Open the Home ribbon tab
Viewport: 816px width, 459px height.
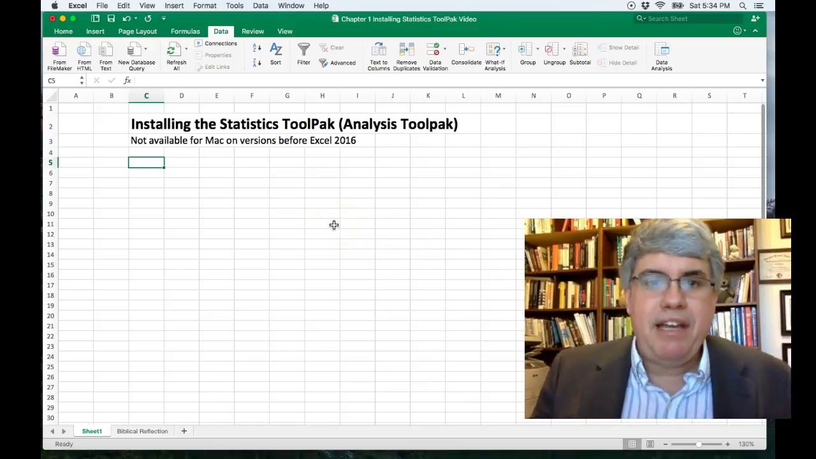tap(63, 31)
